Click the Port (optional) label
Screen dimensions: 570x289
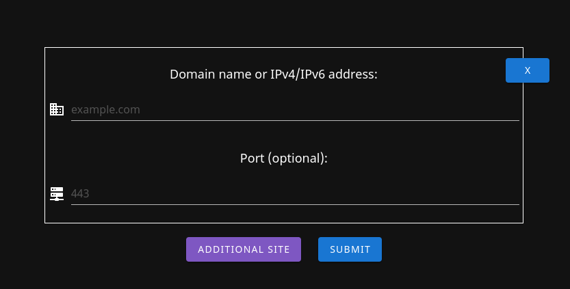coord(284,159)
